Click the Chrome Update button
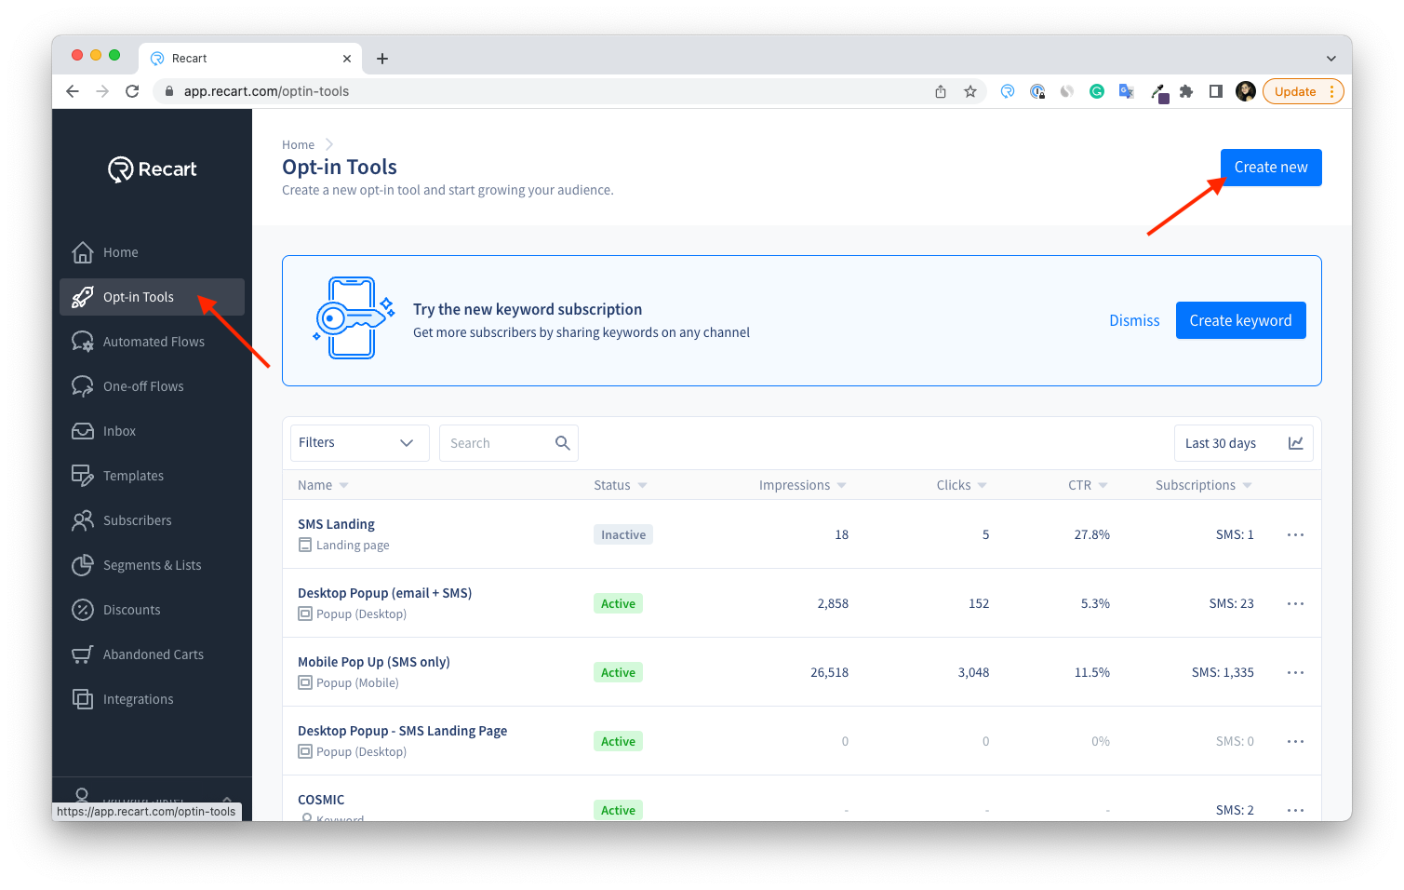Viewport: 1404px width, 890px height. pos(1303,91)
